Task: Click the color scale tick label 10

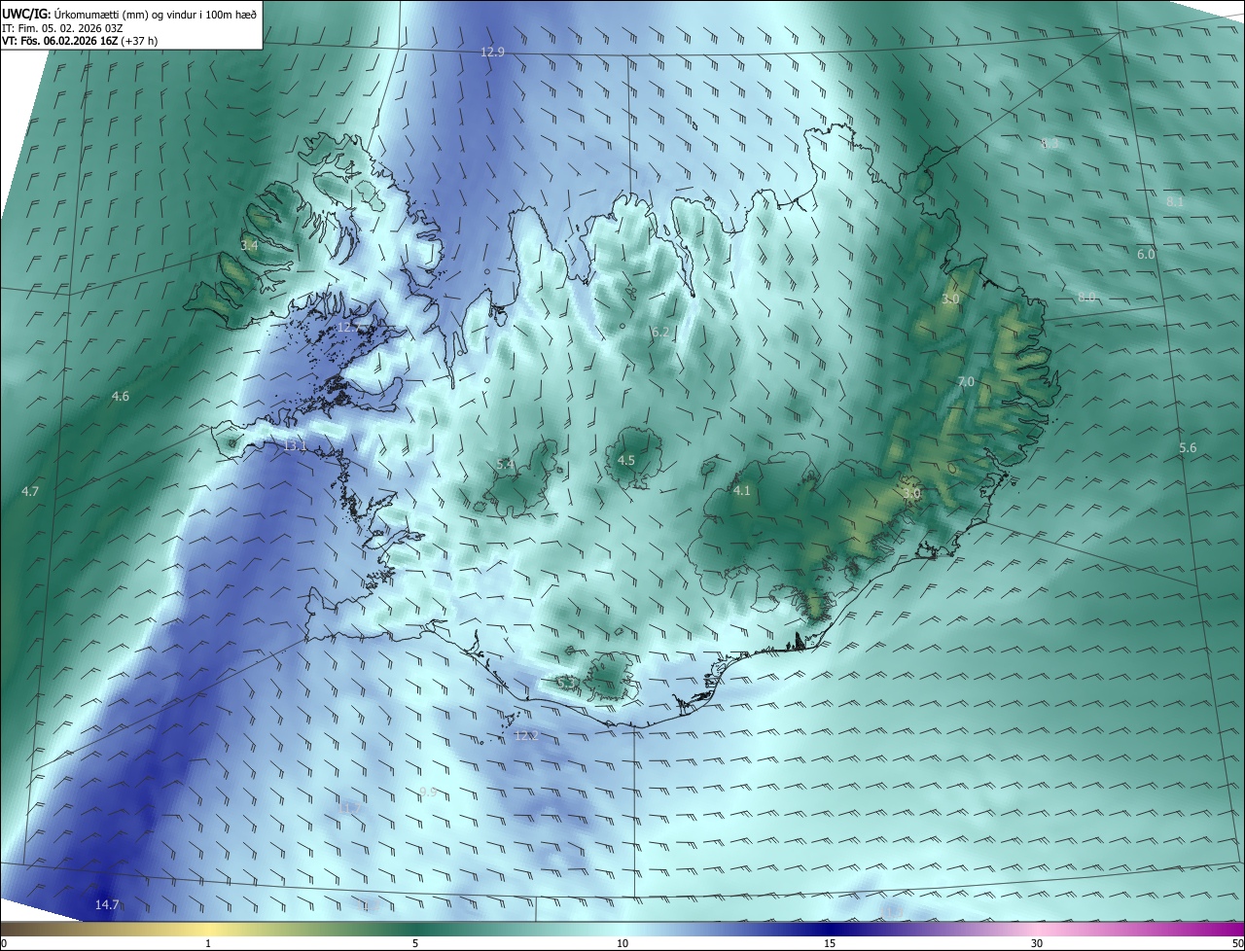Action: click(x=622, y=943)
